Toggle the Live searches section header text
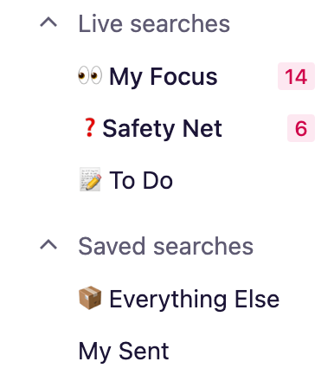Image resolution: width=334 pixels, height=381 pixels. (x=154, y=23)
